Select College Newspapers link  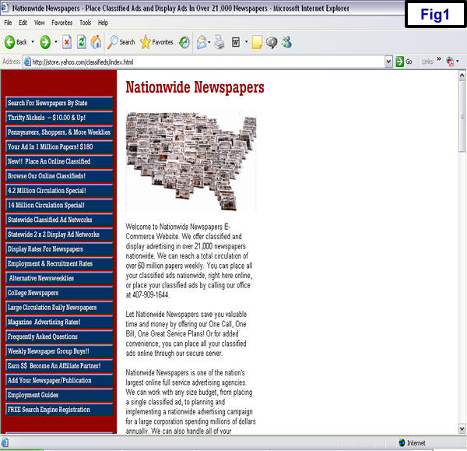[59, 293]
